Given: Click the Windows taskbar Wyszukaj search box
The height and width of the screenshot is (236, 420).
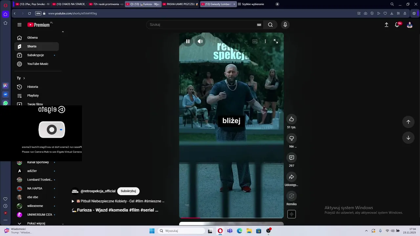Looking at the screenshot, I should [x=181, y=231].
